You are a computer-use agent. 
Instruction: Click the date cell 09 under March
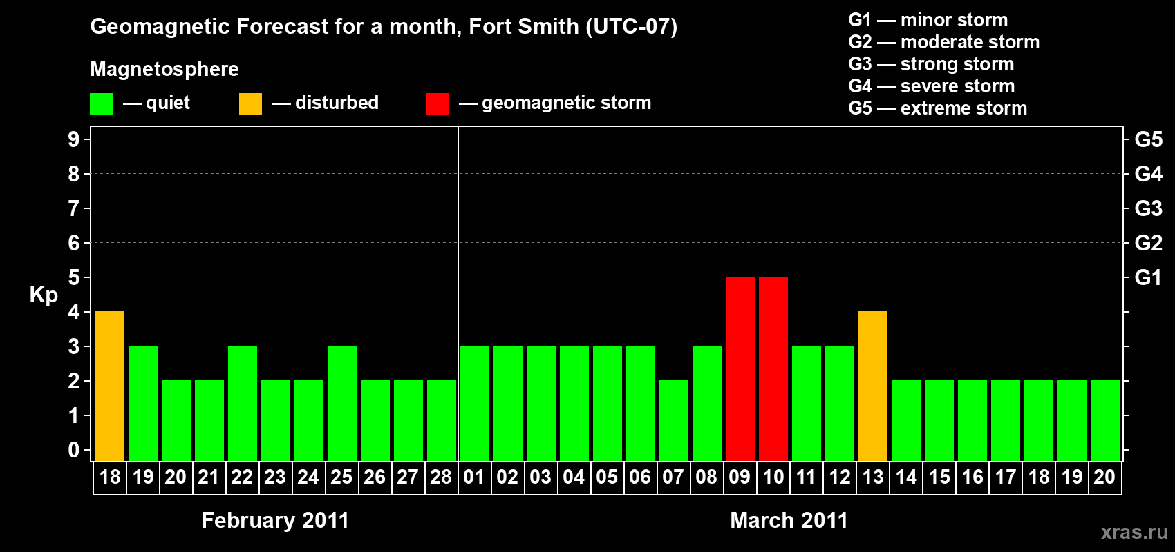pyautogui.click(x=740, y=477)
